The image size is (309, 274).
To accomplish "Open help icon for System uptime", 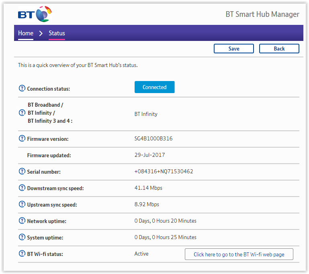I will coord(22,237).
